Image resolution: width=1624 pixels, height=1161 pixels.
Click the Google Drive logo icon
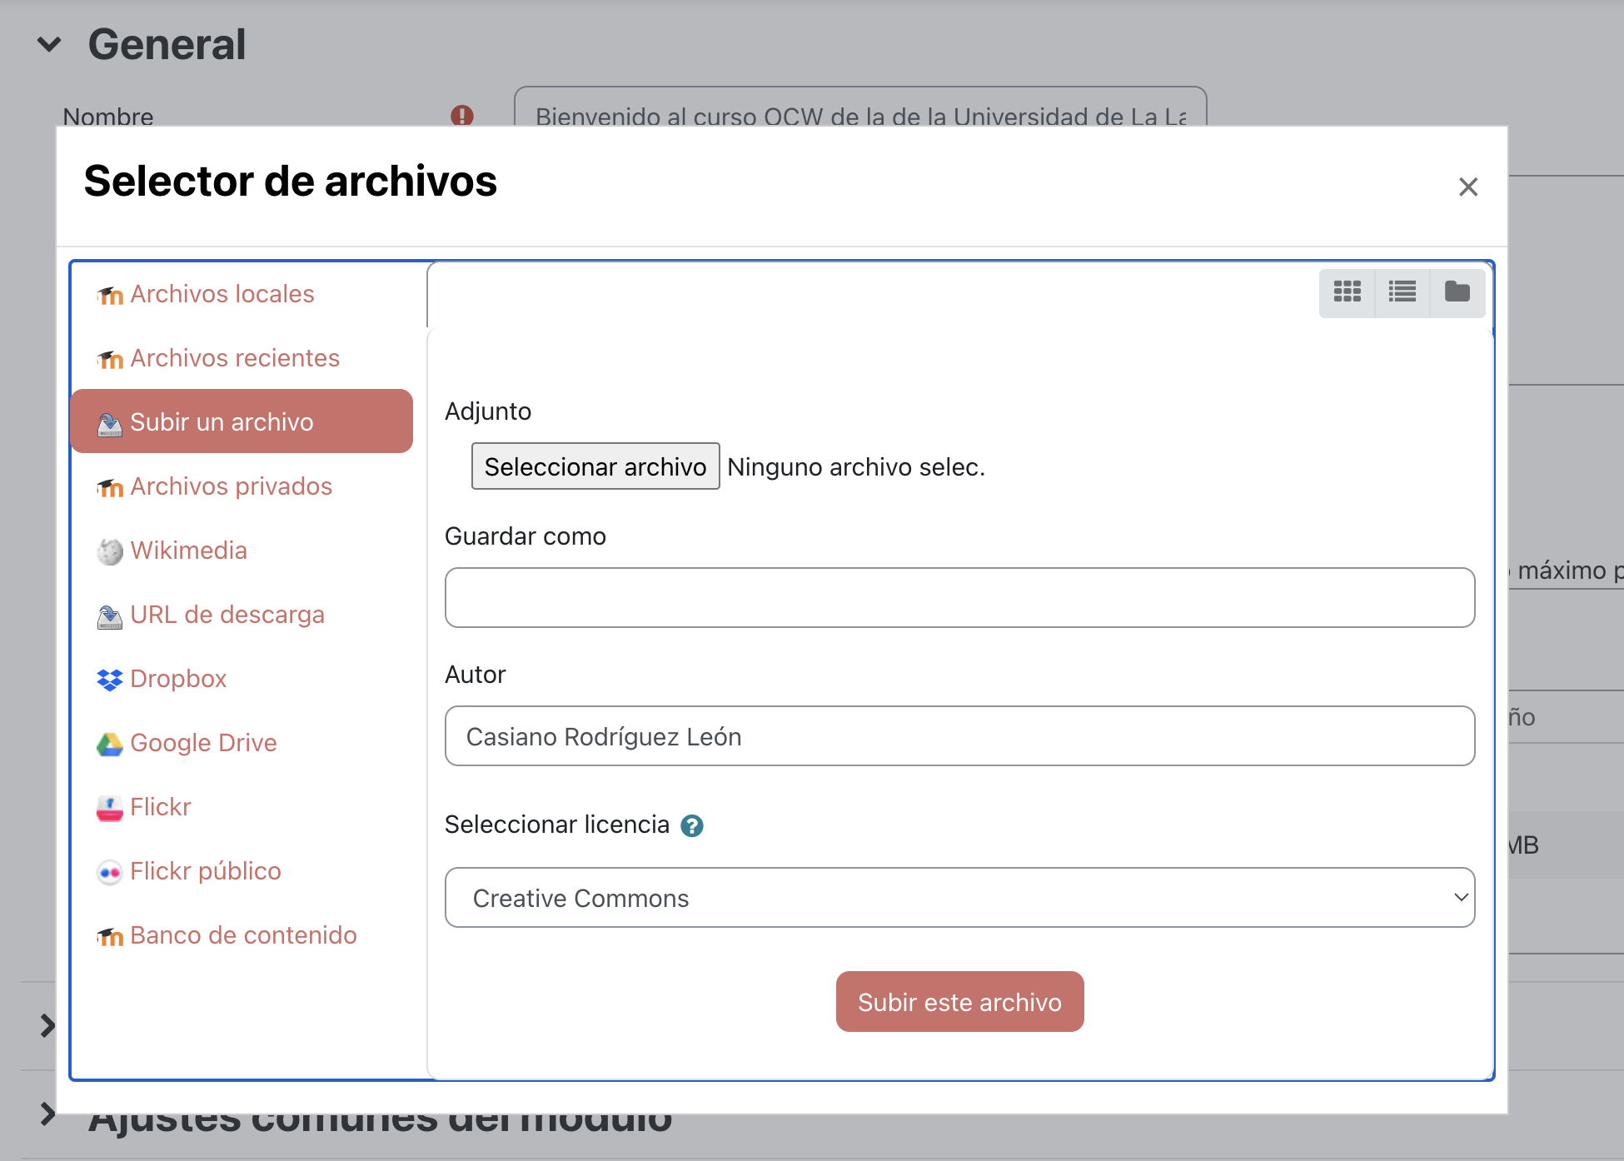[x=110, y=744]
